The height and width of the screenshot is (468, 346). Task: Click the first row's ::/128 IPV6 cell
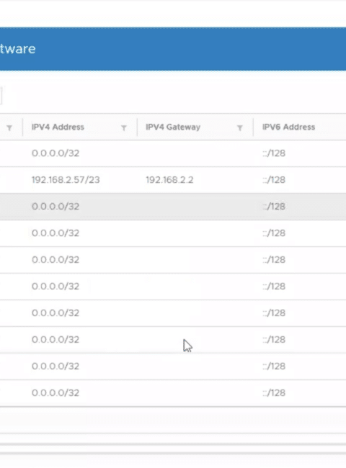tap(274, 153)
